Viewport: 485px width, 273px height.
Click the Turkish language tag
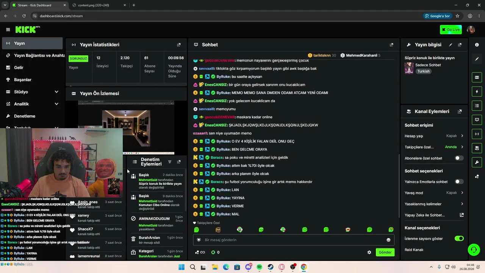424,71
